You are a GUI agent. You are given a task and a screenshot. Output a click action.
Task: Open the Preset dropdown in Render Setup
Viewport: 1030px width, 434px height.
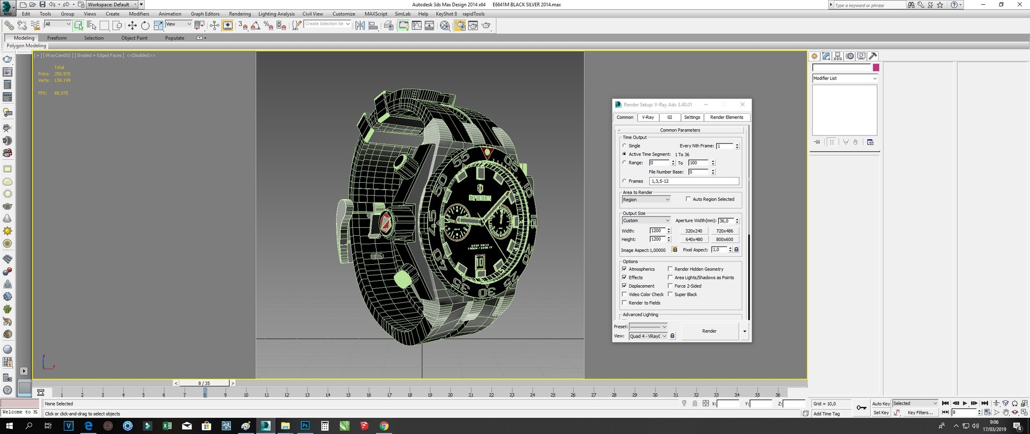[x=648, y=326]
